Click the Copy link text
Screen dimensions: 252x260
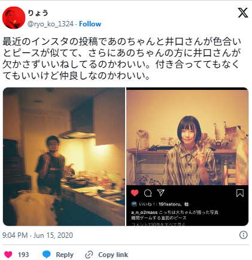point(113,255)
